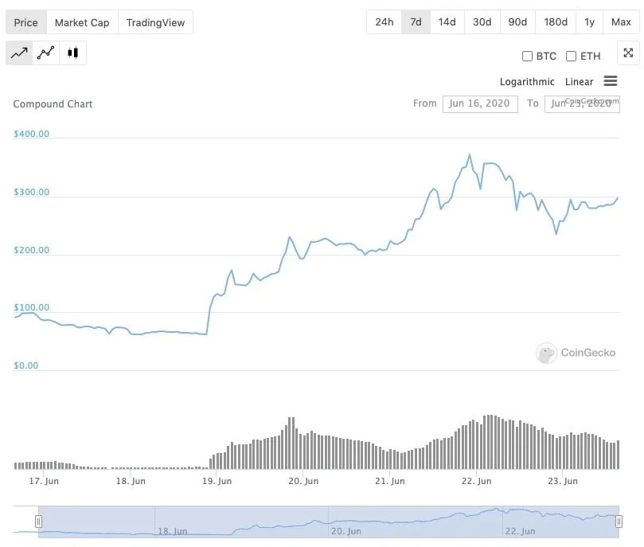Image resolution: width=644 pixels, height=547 pixels.
Task: Enable the ETH comparison checkbox
Action: (571, 57)
